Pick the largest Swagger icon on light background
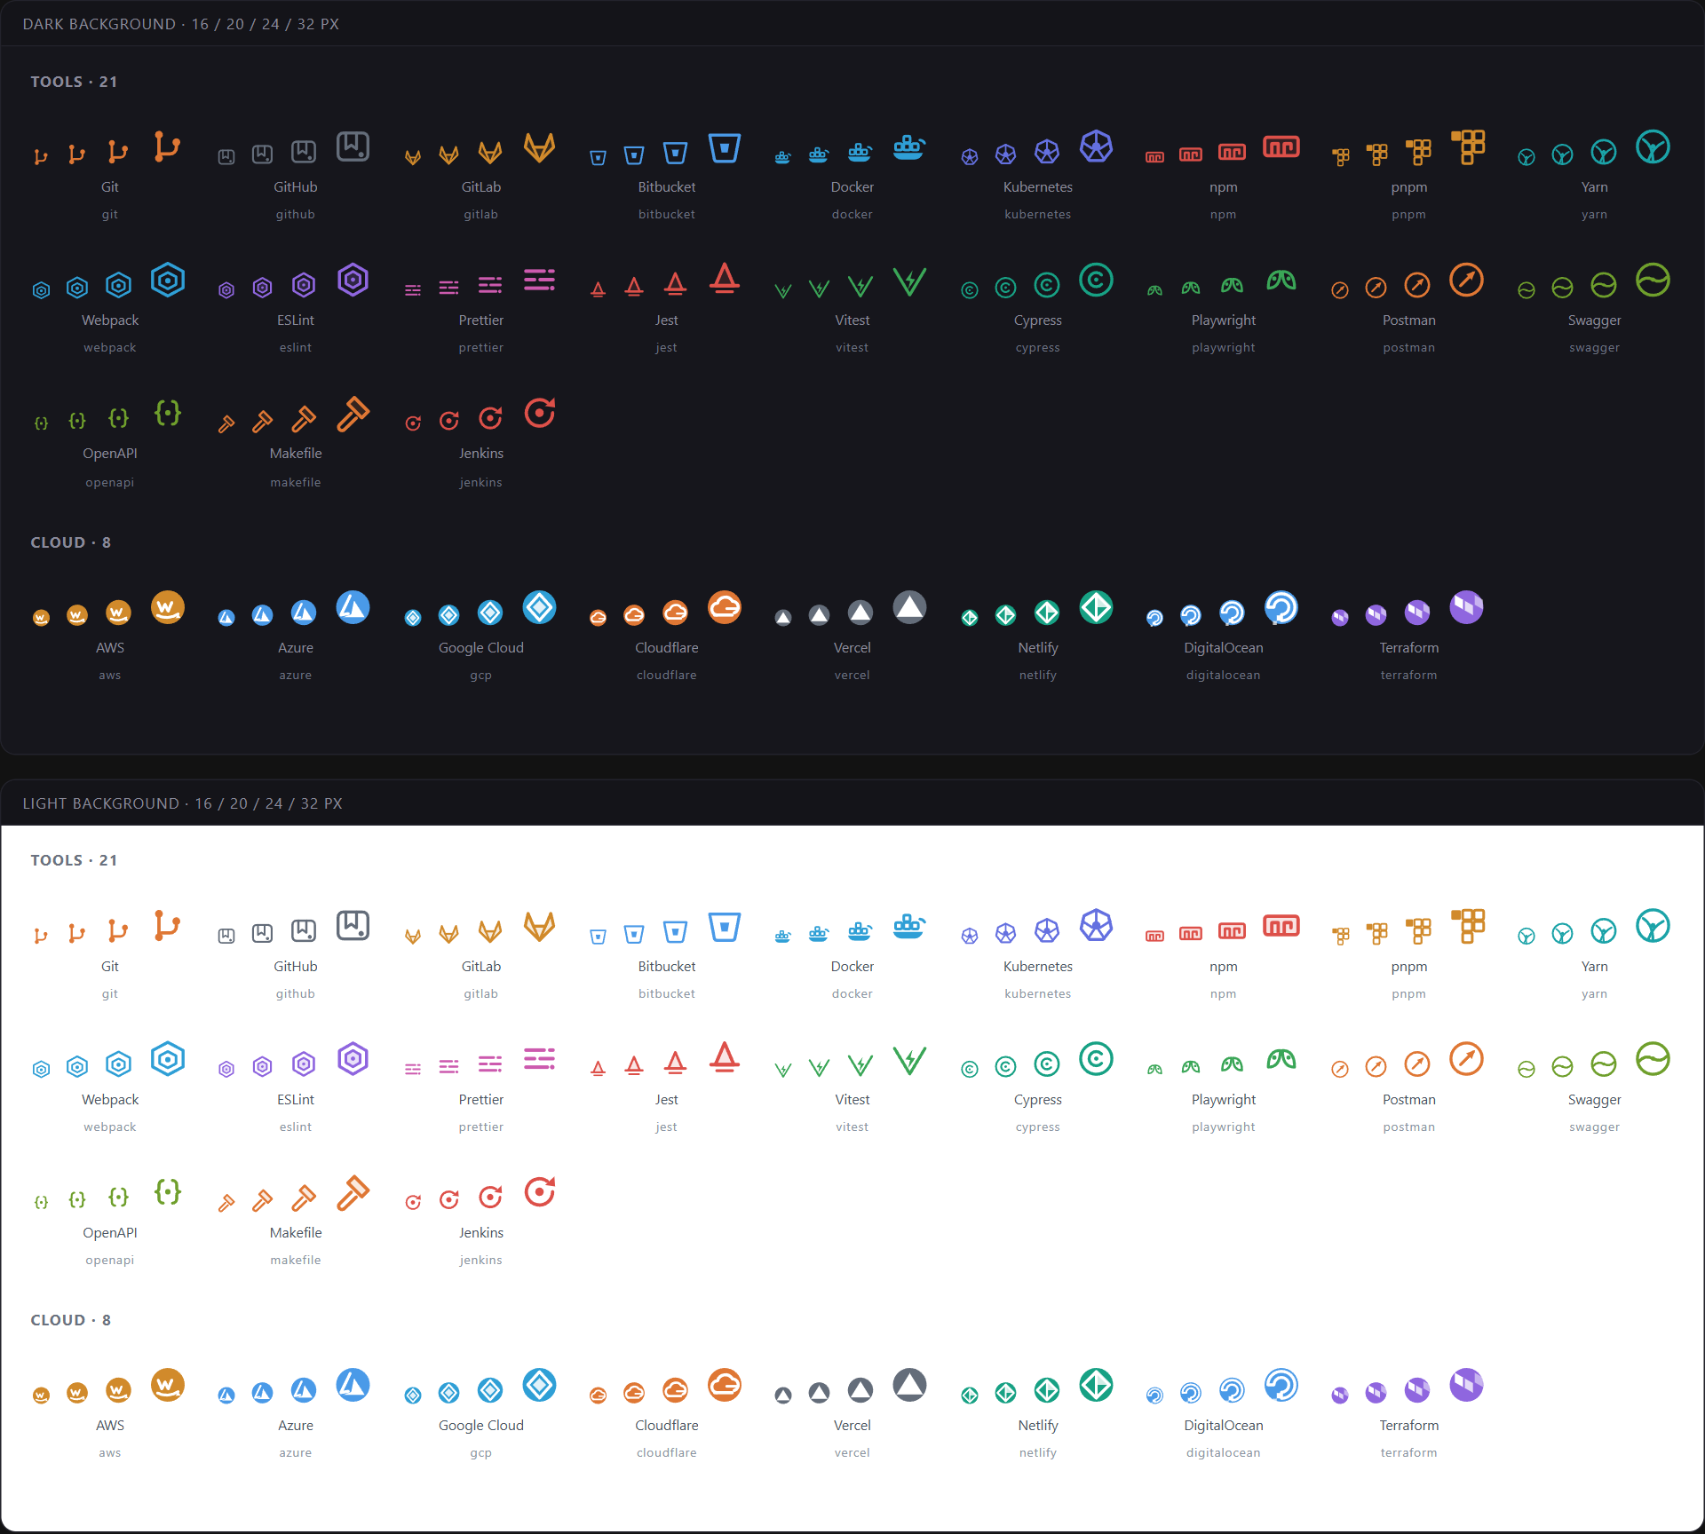 (1653, 1058)
